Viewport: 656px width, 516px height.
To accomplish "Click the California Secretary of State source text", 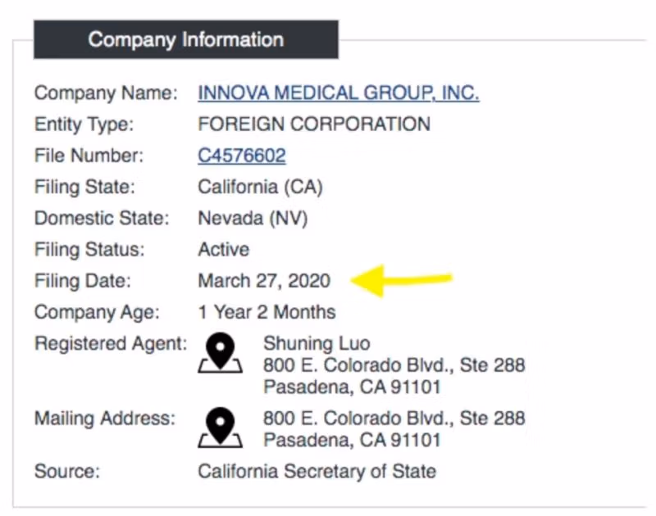I will click(317, 471).
